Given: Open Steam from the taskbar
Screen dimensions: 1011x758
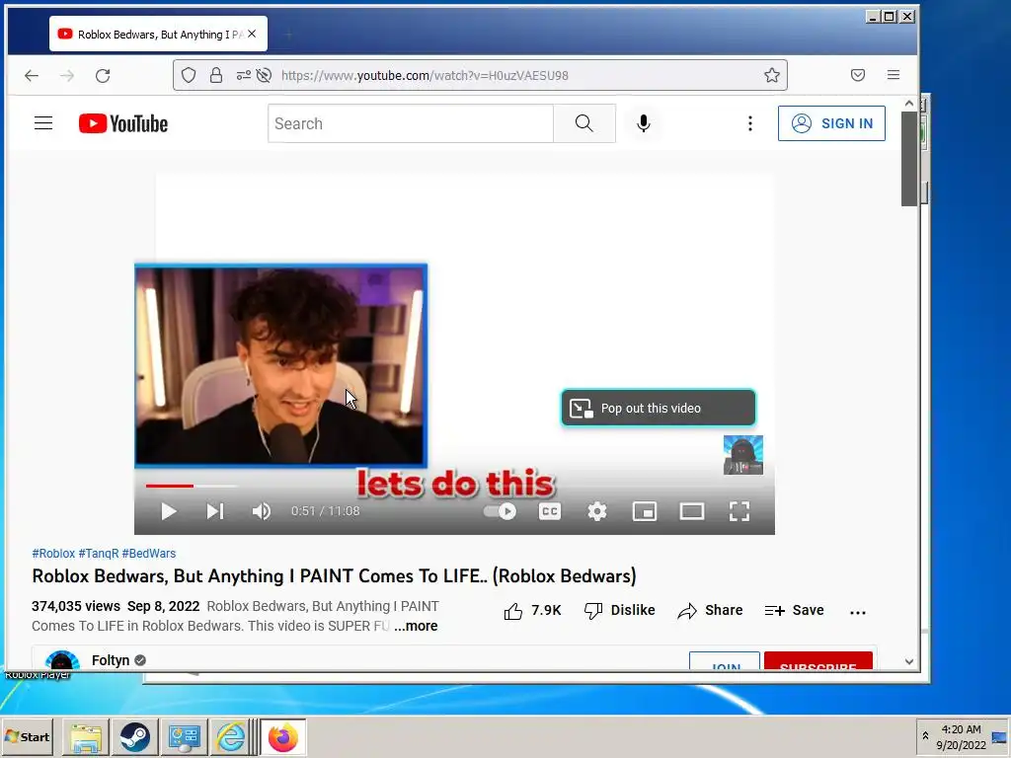Looking at the screenshot, I should point(134,736).
